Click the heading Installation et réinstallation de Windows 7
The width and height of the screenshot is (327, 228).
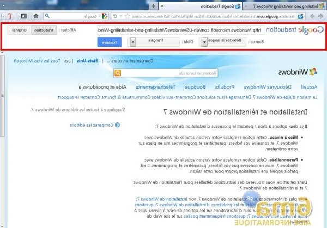[235, 112]
